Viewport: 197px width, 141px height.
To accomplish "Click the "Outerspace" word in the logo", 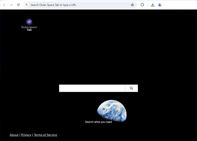I will click(x=29, y=27).
